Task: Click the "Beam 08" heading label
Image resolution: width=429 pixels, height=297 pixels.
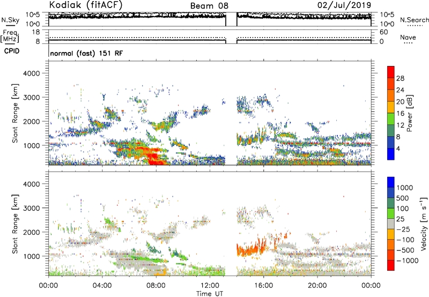Action: click(x=209, y=6)
